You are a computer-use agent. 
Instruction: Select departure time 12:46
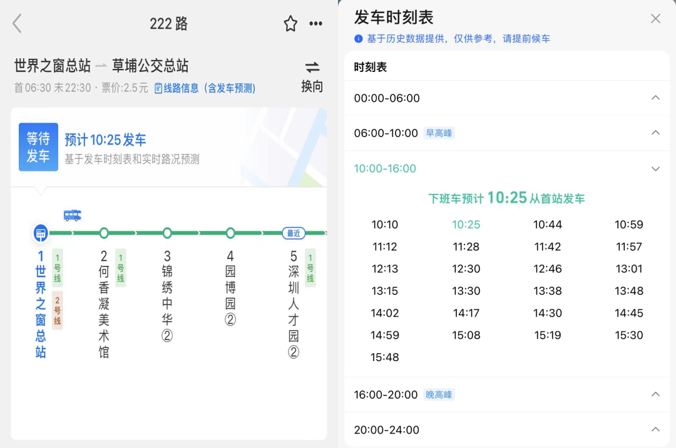point(548,269)
